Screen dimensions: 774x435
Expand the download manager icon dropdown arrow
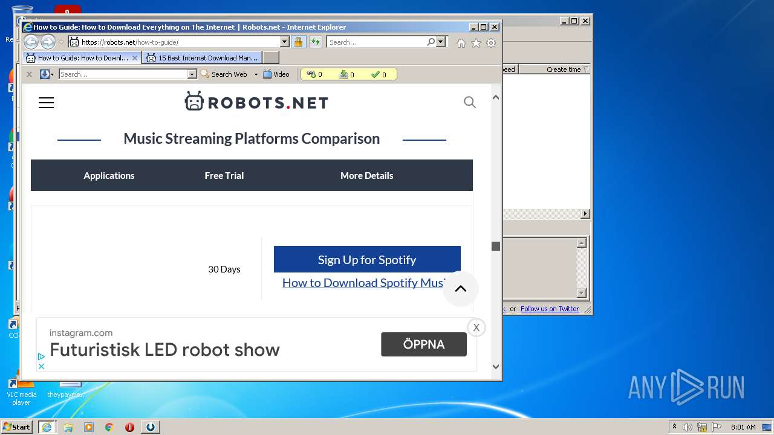pos(53,74)
